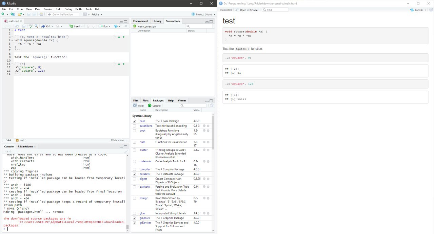The width and height of the screenshot is (434, 234).
Task: Switch to the History tab
Action: point(157,21)
